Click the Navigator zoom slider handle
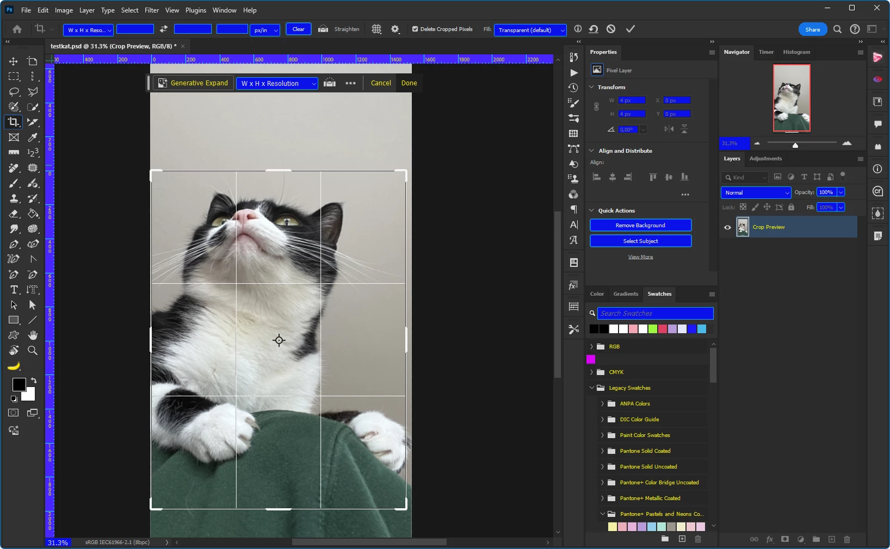Viewport: 890px width, 549px height. pyautogui.click(x=795, y=145)
